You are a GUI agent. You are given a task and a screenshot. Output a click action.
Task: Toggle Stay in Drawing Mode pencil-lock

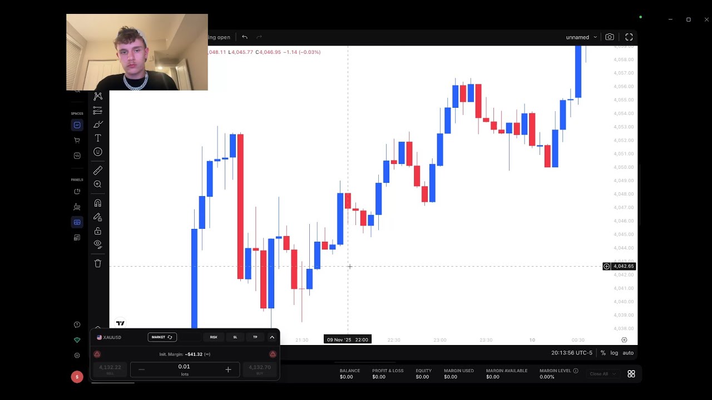[98, 217]
